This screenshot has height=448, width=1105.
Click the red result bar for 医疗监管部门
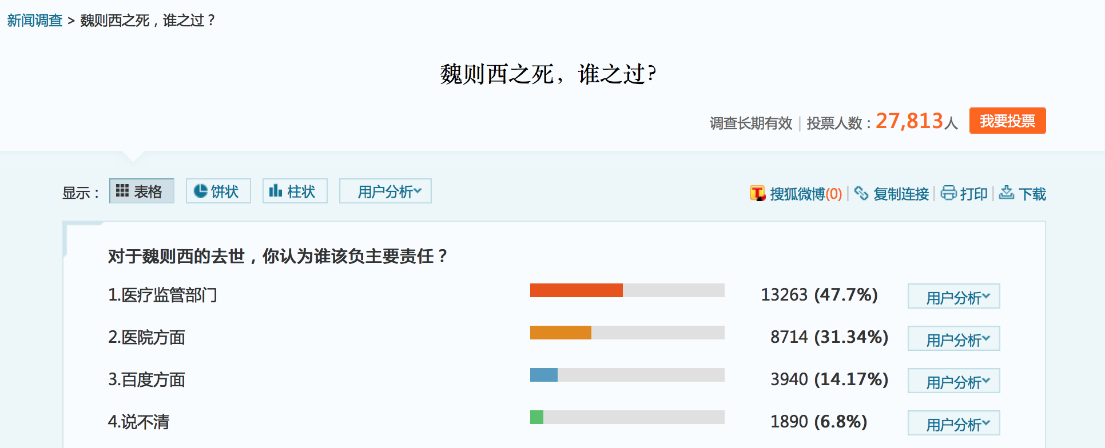pyautogui.click(x=576, y=290)
